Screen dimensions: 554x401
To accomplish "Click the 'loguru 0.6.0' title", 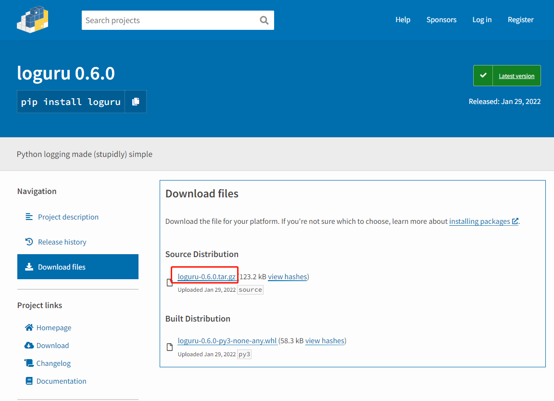I will pos(66,73).
